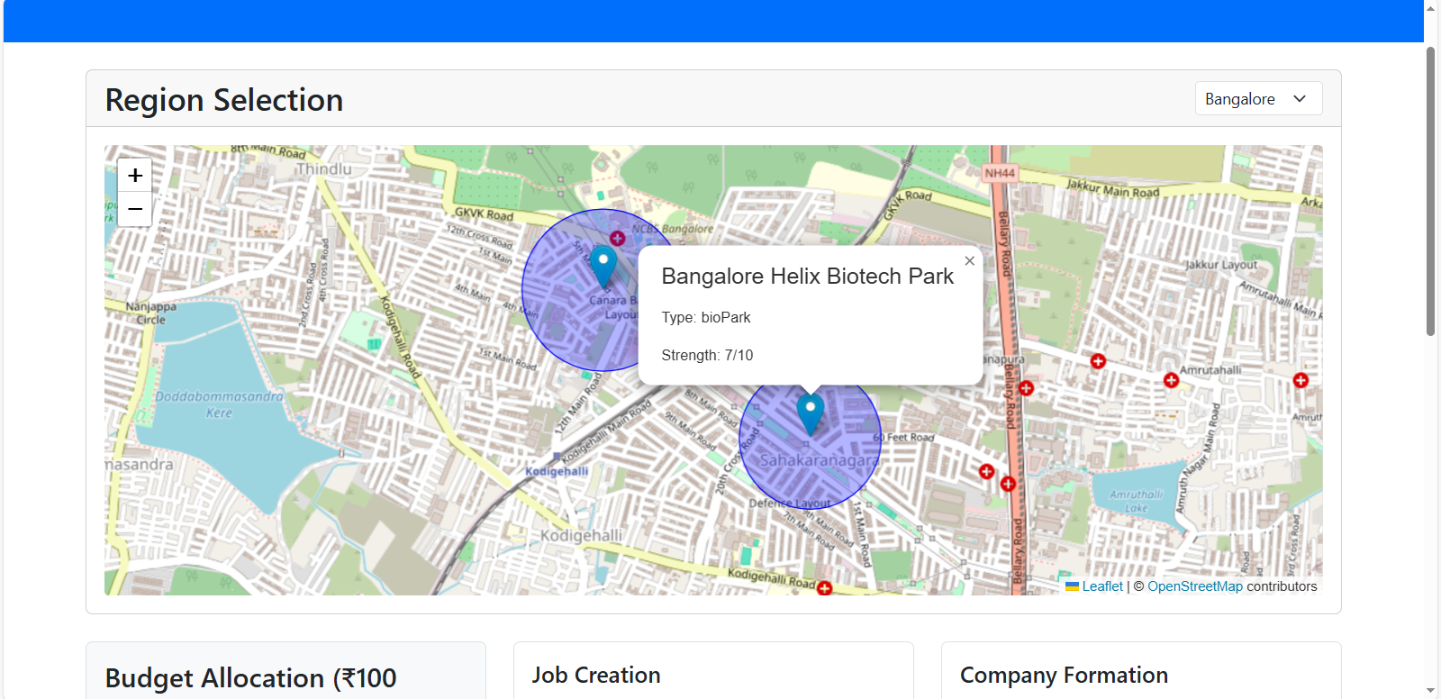Click the Nanjappa Circle label
The height and width of the screenshot is (699, 1441).
(150, 313)
